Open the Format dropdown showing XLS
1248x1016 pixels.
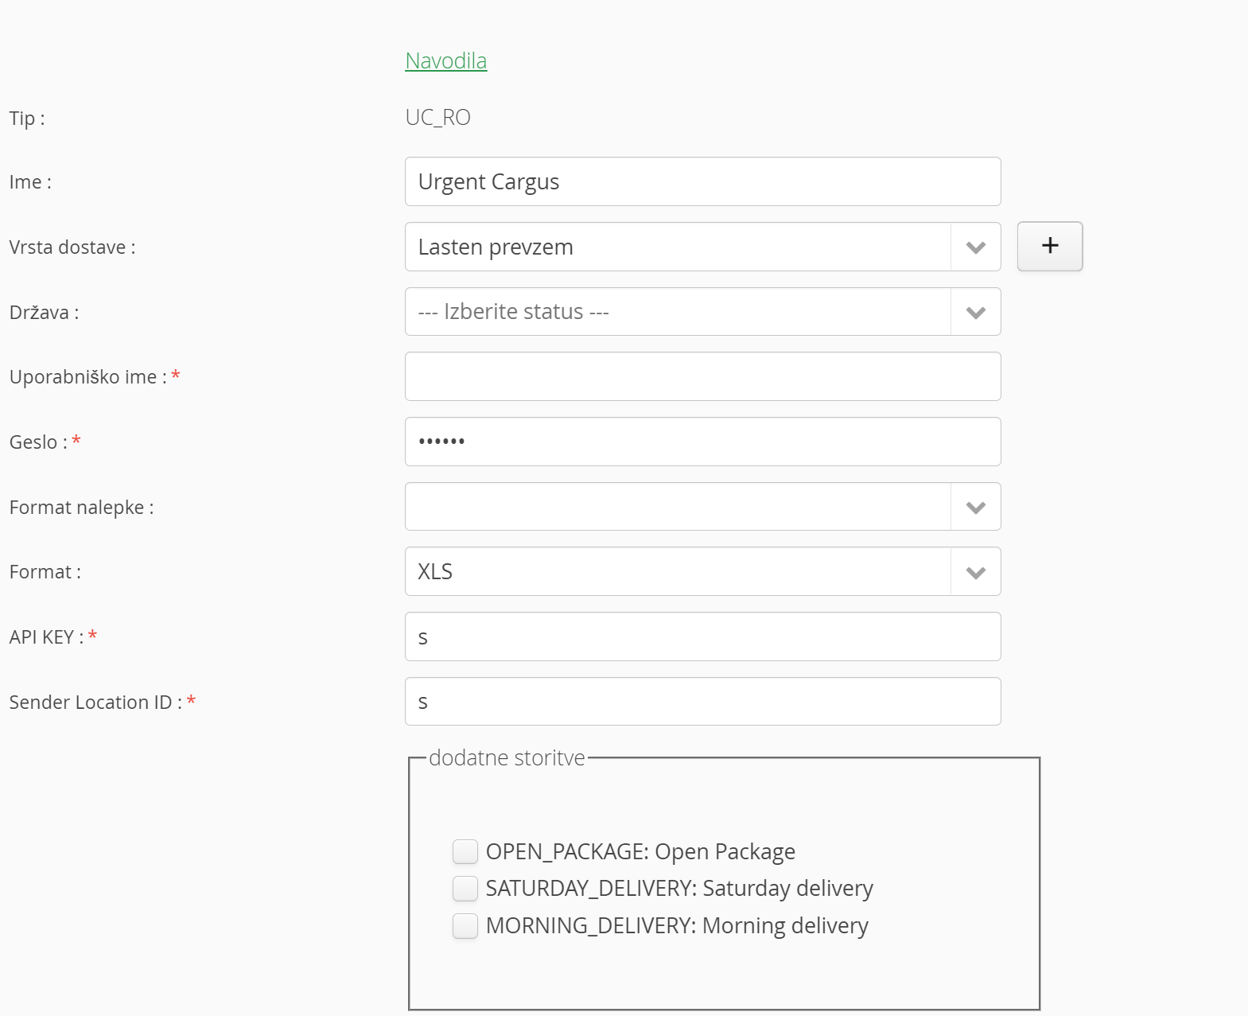[702, 571]
